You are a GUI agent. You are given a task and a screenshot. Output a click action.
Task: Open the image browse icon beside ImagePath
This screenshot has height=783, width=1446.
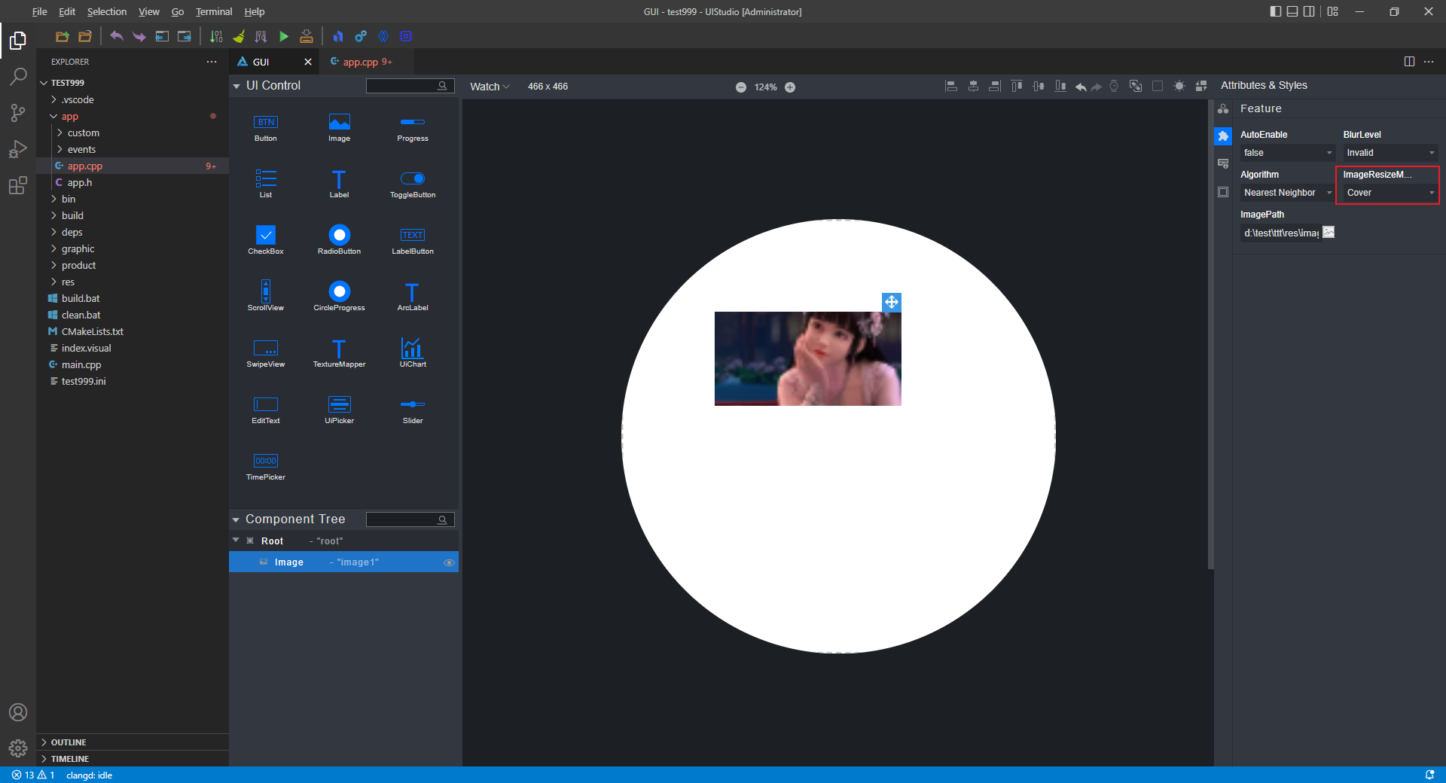(1329, 233)
